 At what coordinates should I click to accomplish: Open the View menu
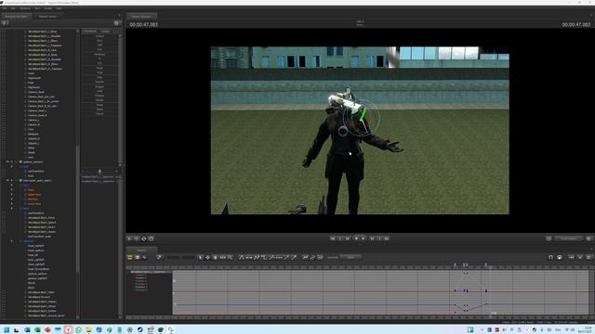point(37,8)
